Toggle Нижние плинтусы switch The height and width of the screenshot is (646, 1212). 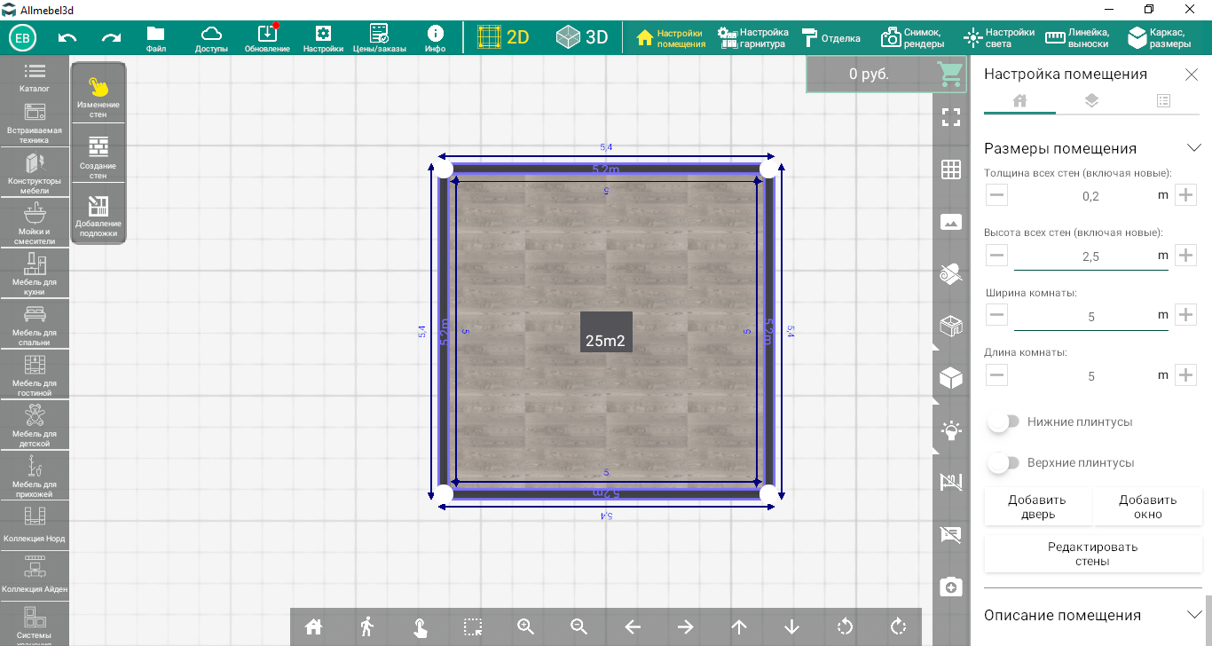1003,422
